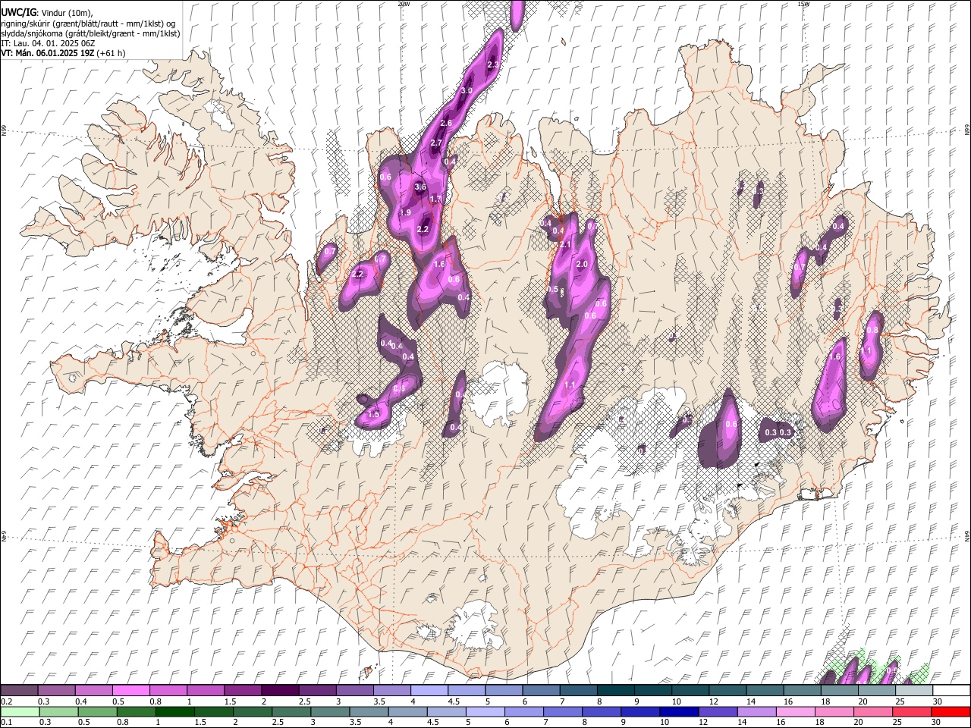Pick the light grey 25 swatch in snow legend
Viewport: 971px width, 728px height.
913,691
